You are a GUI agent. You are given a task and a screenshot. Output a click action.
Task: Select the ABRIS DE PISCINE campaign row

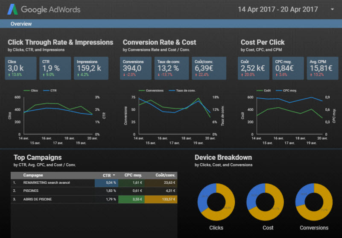click(x=94, y=199)
